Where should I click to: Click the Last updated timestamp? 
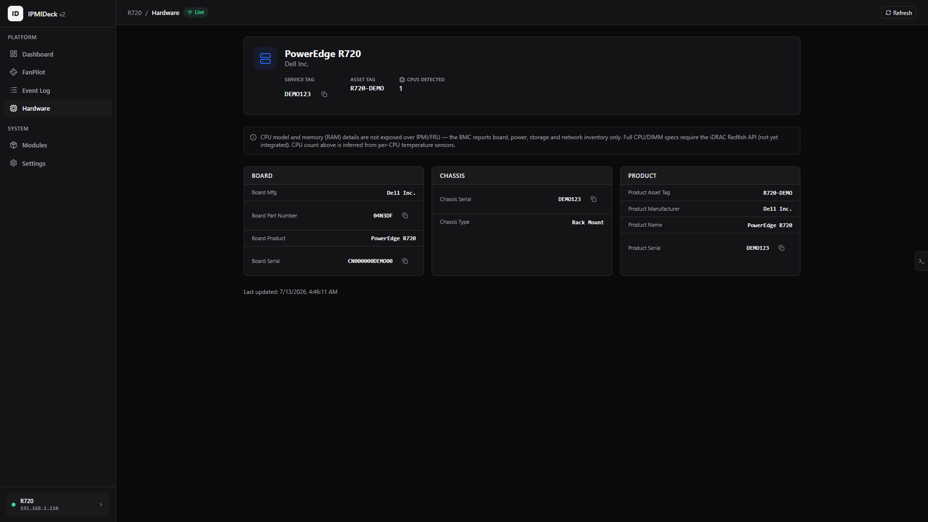tap(290, 292)
